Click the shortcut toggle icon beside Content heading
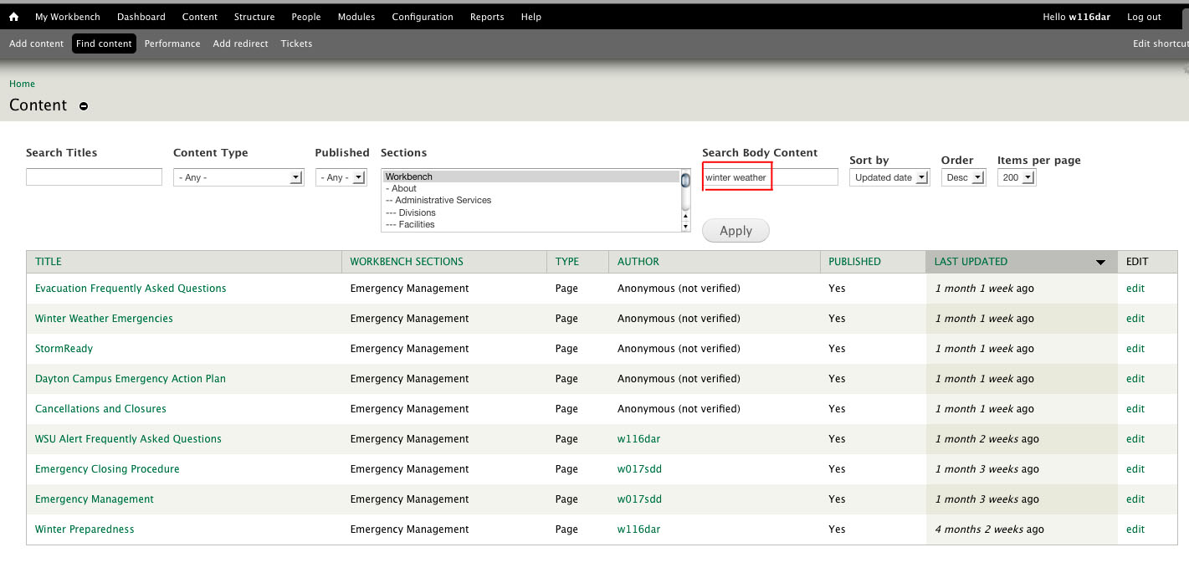Viewport: 1189px width, 583px height. [84, 106]
